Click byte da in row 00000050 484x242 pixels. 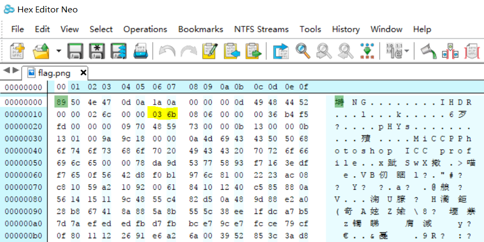157,163
